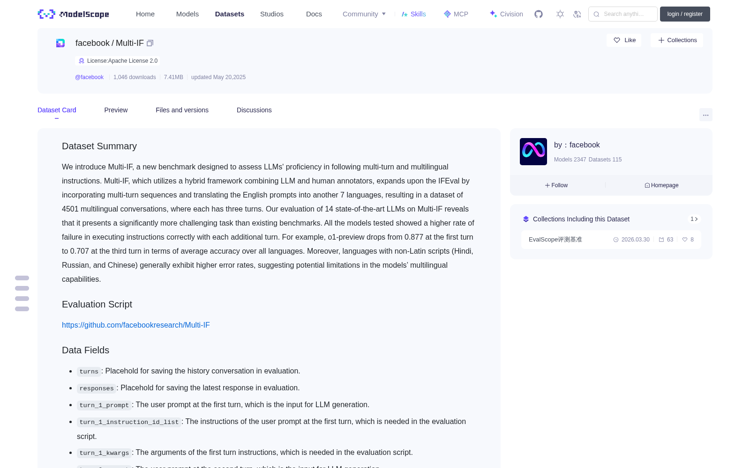Image resolution: width=750 pixels, height=468 pixels.
Task: Open the table of contents sidebar icon
Action: (x=22, y=293)
